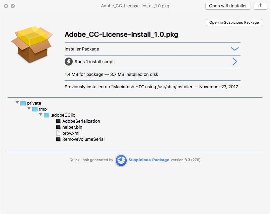Expand the Installer Package chevron
The width and height of the screenshot is (270, 214).
pos(234,49)
